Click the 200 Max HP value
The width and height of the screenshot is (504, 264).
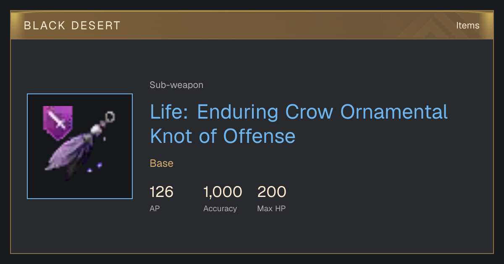pyautogui.click(x=272, y=192)
